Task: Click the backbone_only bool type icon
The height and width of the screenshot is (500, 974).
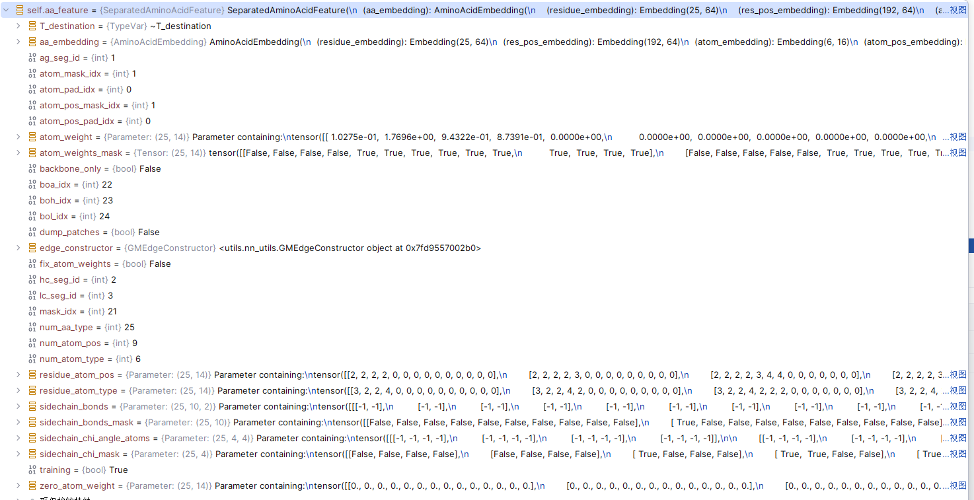Action: click(x=32, y=168)
